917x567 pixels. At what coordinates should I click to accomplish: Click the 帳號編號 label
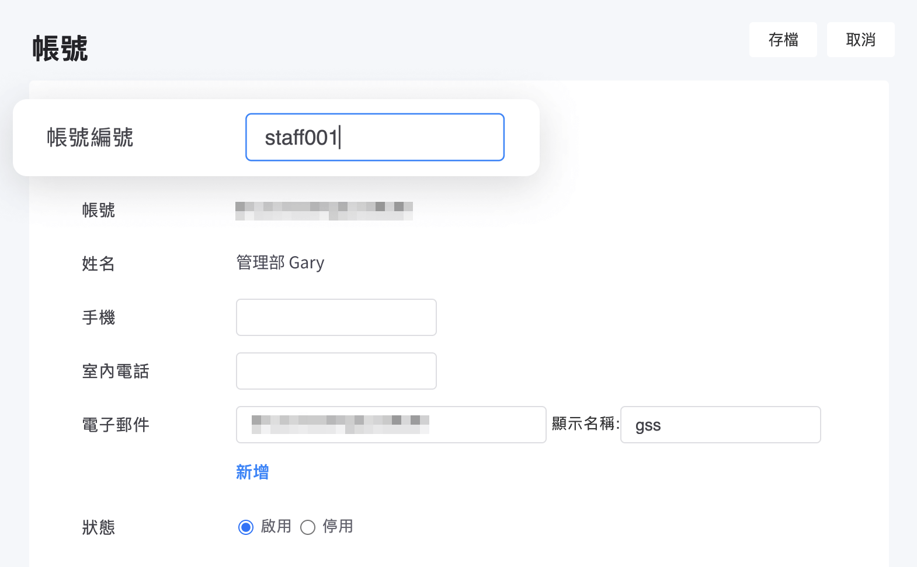pyautogui.click(x=90, y=138)
